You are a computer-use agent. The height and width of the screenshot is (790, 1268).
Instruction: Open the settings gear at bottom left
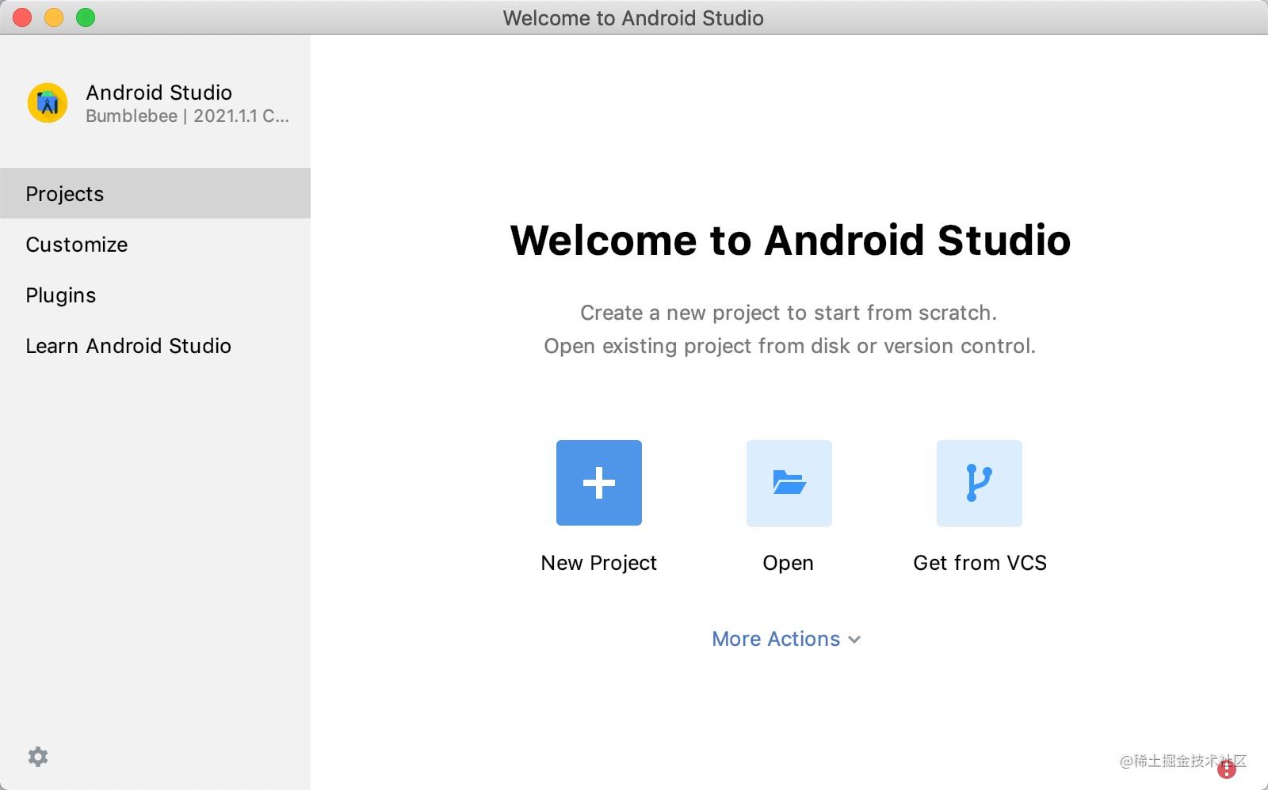pyautogui.click(x=37, y=757)
